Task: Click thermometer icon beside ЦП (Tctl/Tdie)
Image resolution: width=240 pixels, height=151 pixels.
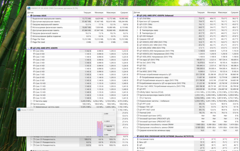Action: [x=137, y=18]
